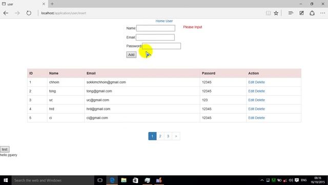Delete the hrd user row

(260, 109)
